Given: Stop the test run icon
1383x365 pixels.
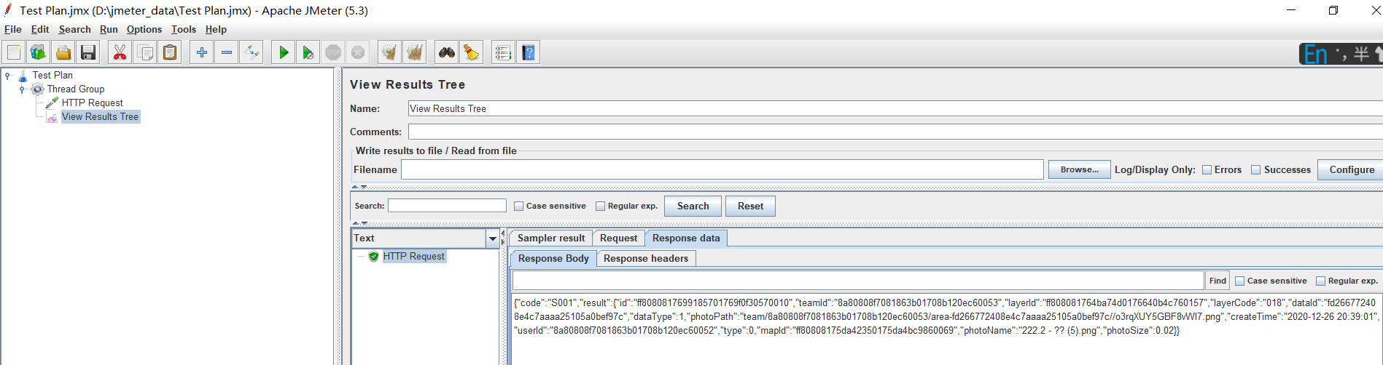Looking at the screenshot, I should coord(333,52).
